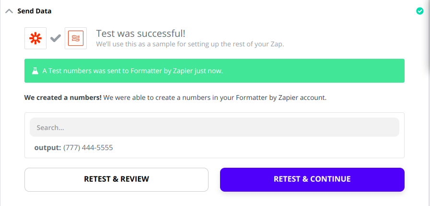Click the Formatter by Zapier waves icon

pos(76,38)
